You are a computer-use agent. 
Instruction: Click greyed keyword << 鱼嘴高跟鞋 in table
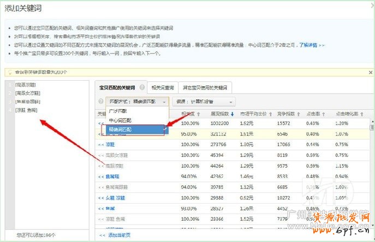point(113,187)
